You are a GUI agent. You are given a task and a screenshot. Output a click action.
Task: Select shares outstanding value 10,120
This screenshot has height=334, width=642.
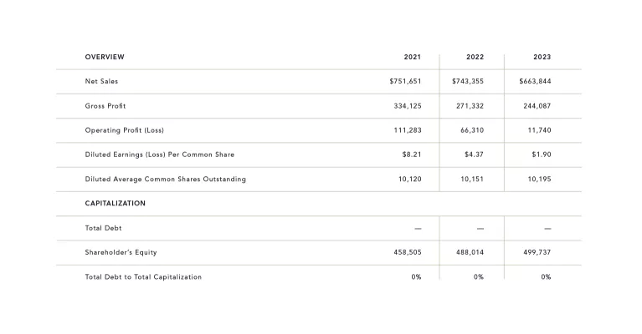(410, 179)
